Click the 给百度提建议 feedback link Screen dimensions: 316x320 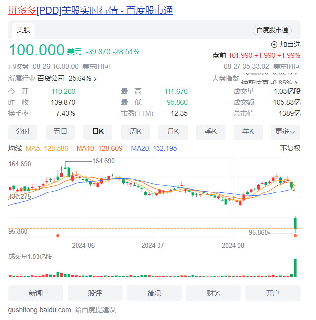coord(95,310)
